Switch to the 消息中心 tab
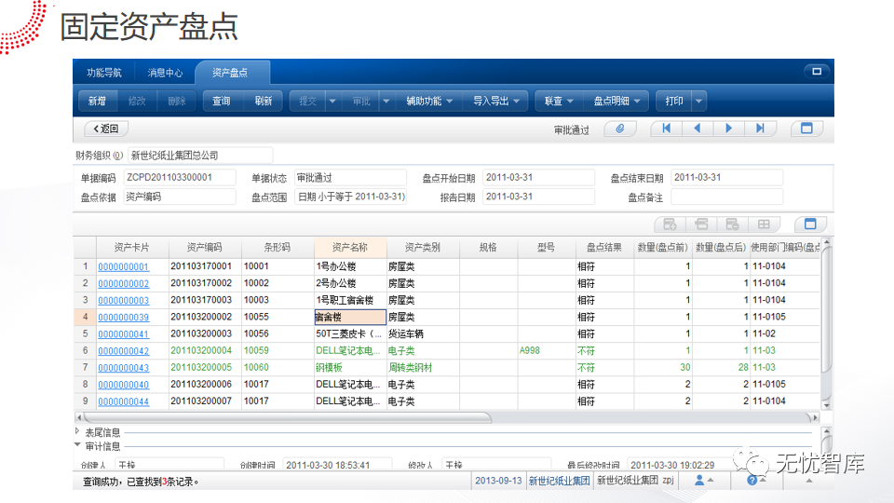Screen dimensions: 894x503 tap(165, 73)
